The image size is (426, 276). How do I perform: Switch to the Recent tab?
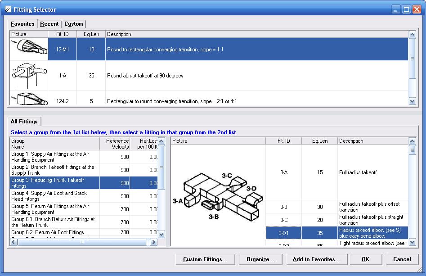point(49,24)
